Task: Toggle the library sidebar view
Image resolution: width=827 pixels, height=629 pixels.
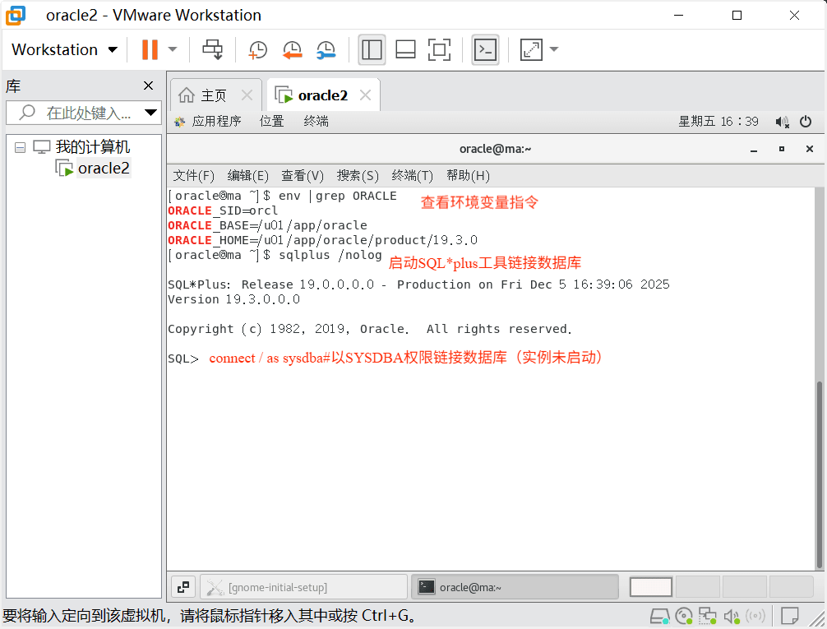Action: click(372, 49)
